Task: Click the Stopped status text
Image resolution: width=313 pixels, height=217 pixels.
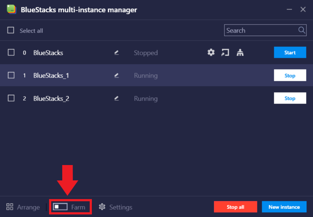Action: pos(146,53)
